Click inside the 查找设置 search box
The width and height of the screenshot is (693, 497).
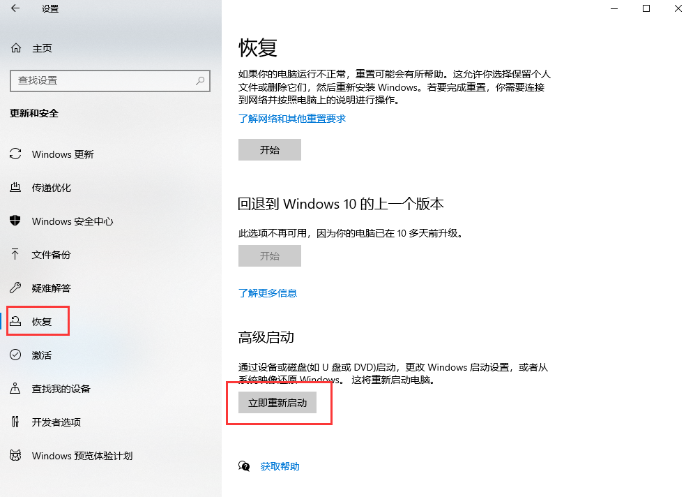click(110, 81)
